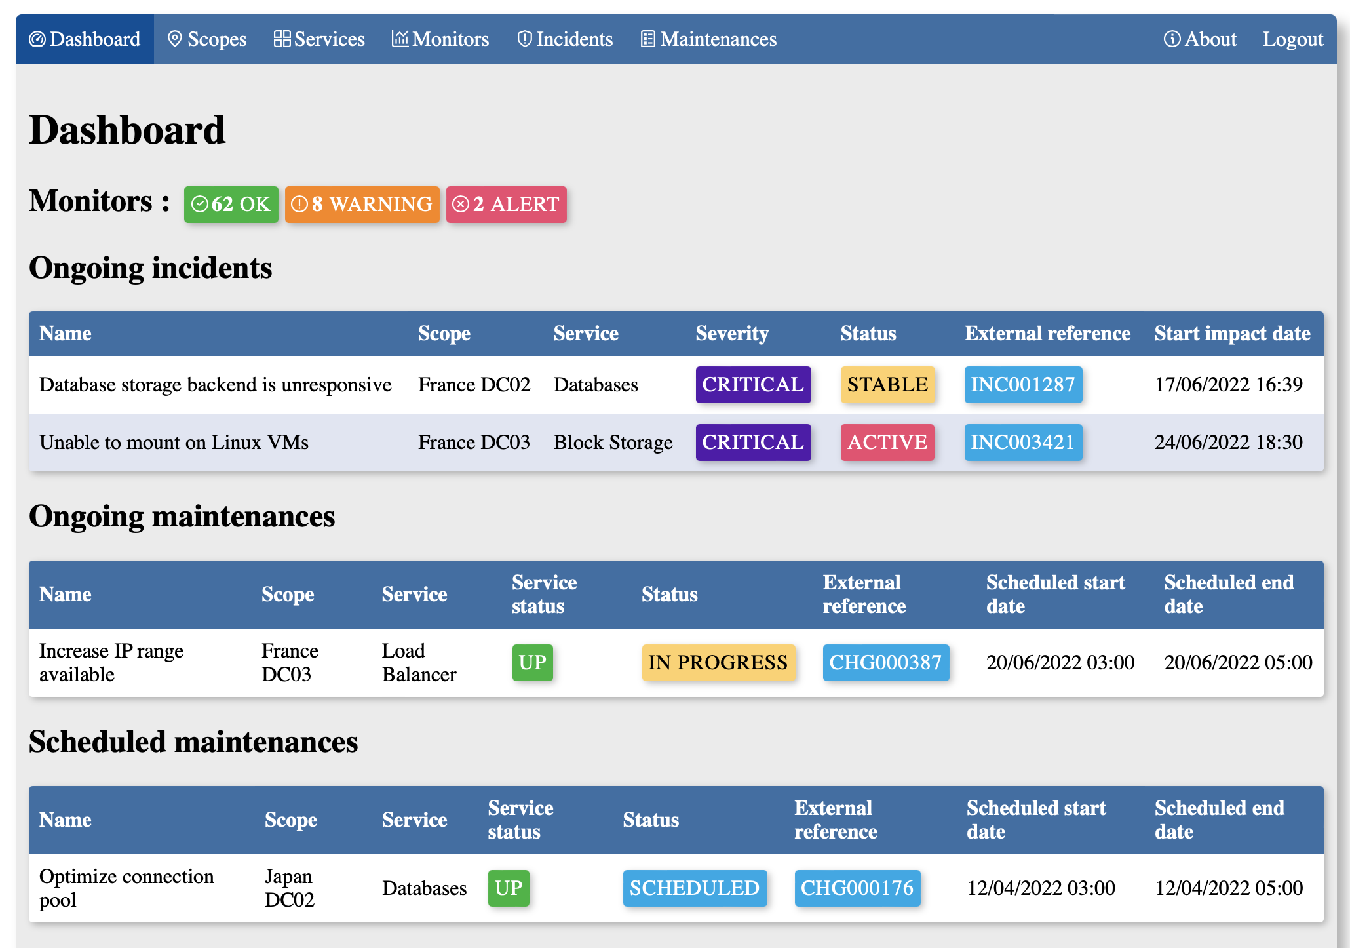This screenshot has width=1350, height=948.
Task: Open external reference INC001287
Action: click(x=1023, y=385)
